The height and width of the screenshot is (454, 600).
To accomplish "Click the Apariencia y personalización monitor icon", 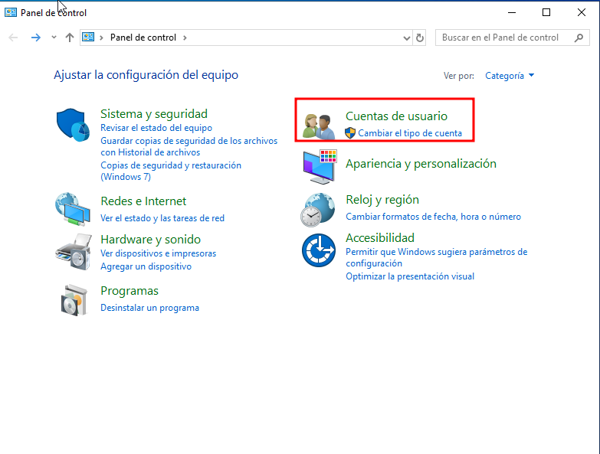I will click(x=319, y=166).
